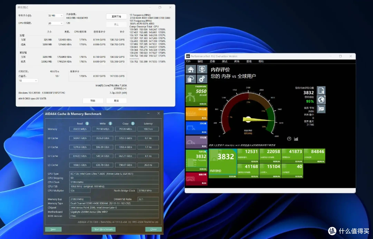Click Save in AIDA64 benchmark window
The image size is (373, 239).
coord(53,229)
